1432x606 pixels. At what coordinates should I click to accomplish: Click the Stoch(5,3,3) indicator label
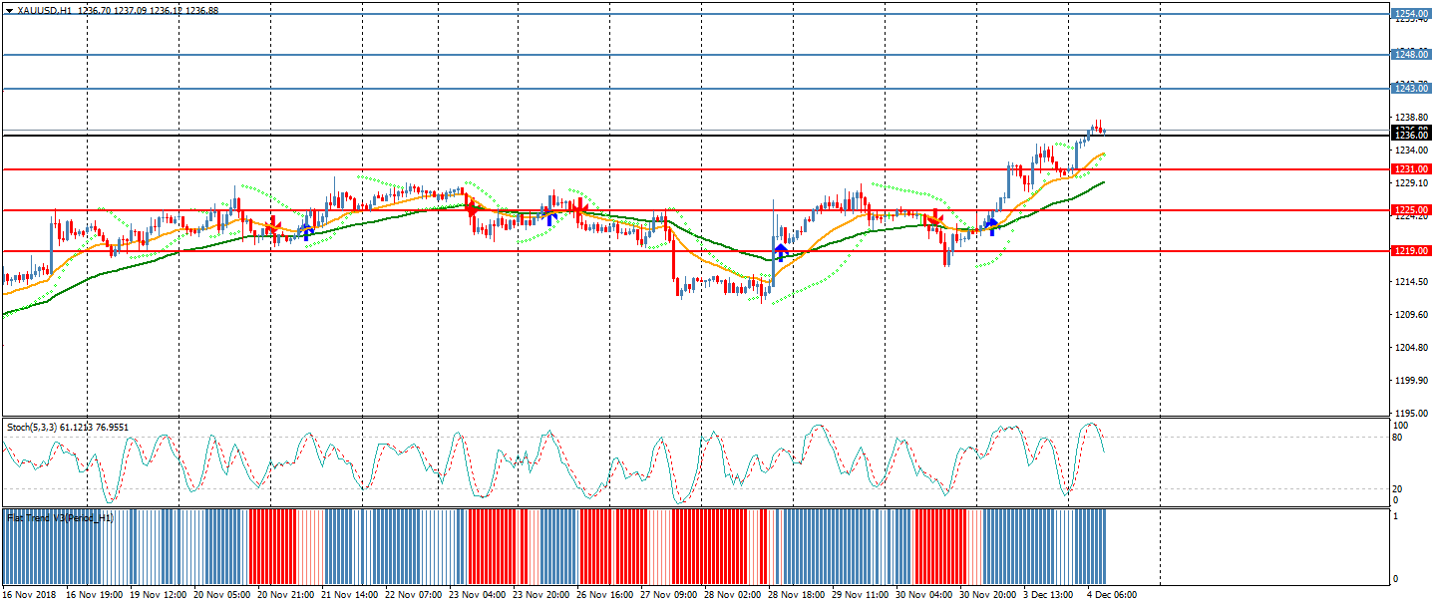(68, 427)
